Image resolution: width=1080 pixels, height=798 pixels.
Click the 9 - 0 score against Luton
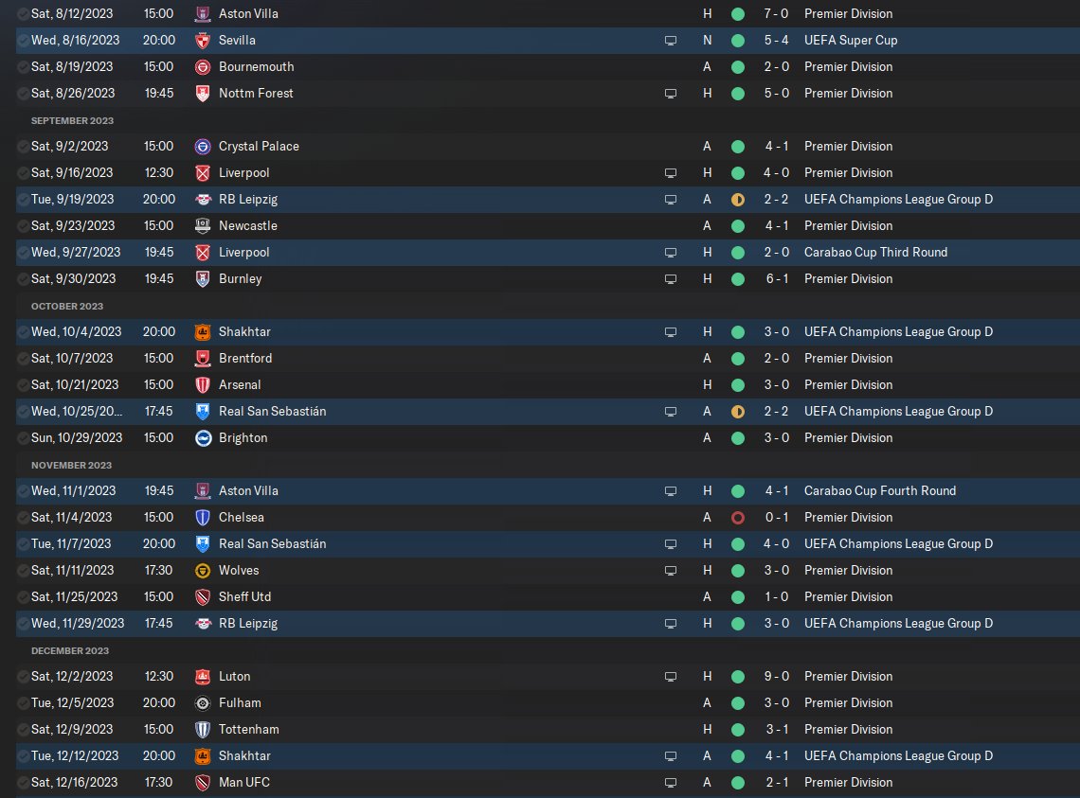click(776, 677)
